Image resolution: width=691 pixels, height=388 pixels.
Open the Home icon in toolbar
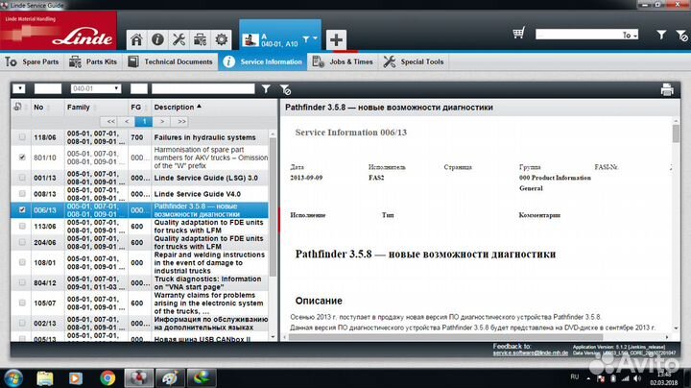tap(136, 39)
